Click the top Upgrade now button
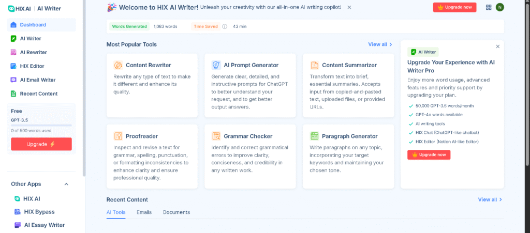The width and height of the screenshot is (530, 233). pyautogui.click(x=454, y=7)
